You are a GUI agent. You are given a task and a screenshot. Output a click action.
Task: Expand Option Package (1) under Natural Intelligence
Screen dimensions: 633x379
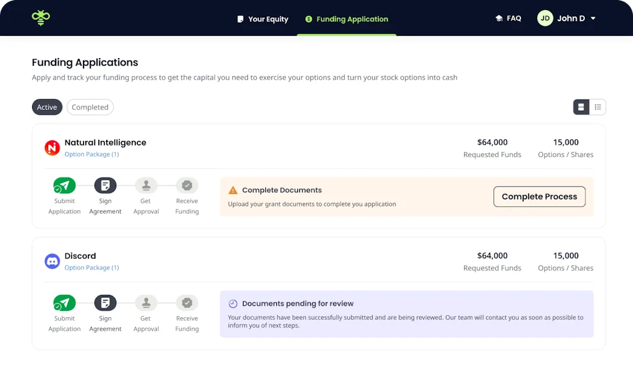click(x=91, y=155)
